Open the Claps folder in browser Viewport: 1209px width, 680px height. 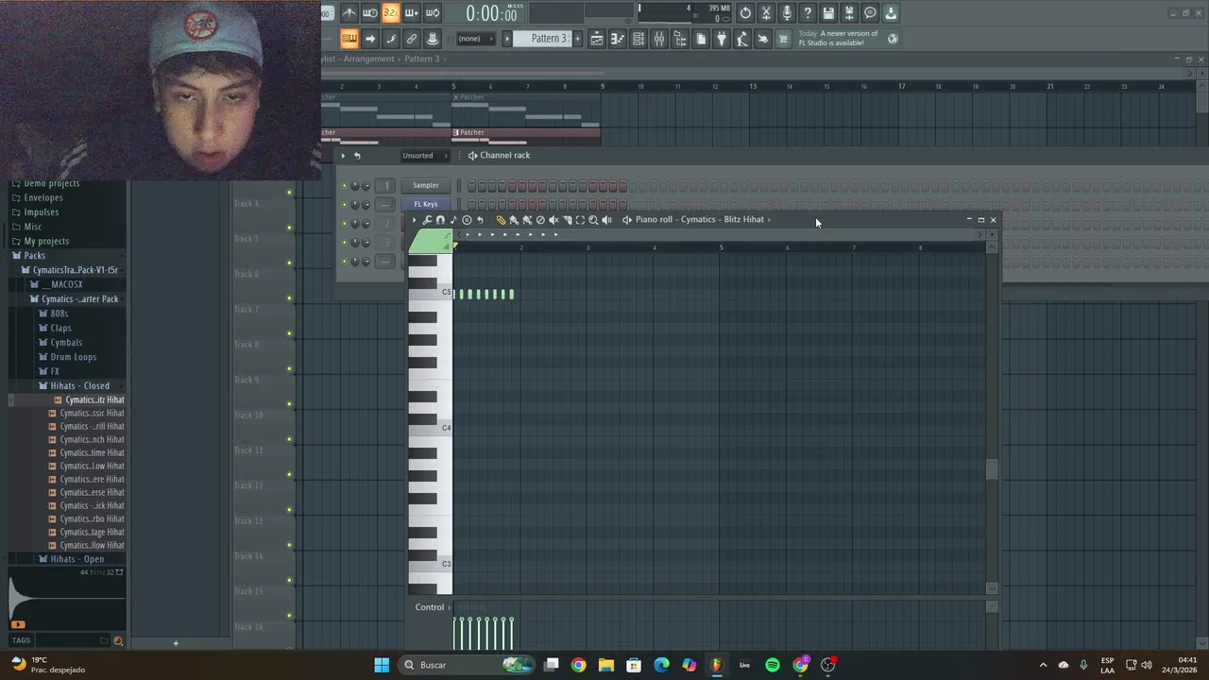click(x=60, y=328)
